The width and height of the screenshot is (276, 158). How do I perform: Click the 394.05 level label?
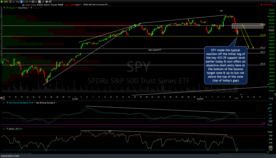263,64
